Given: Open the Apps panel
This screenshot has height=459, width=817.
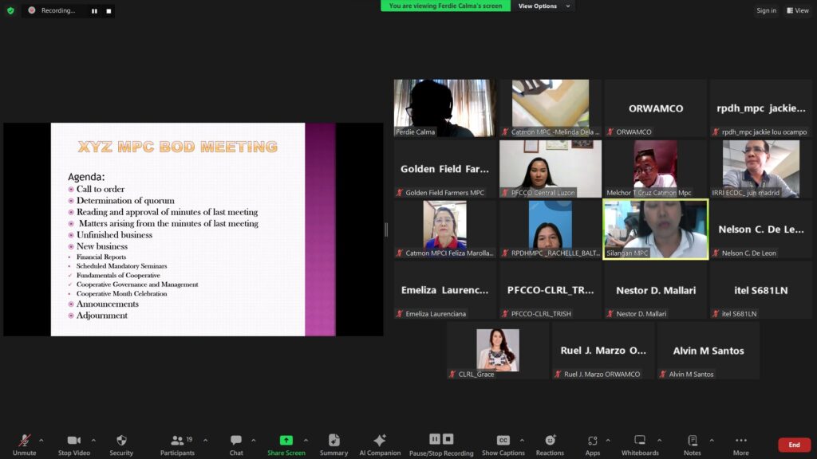Looking at the screenshot, I should click(593, 445).
